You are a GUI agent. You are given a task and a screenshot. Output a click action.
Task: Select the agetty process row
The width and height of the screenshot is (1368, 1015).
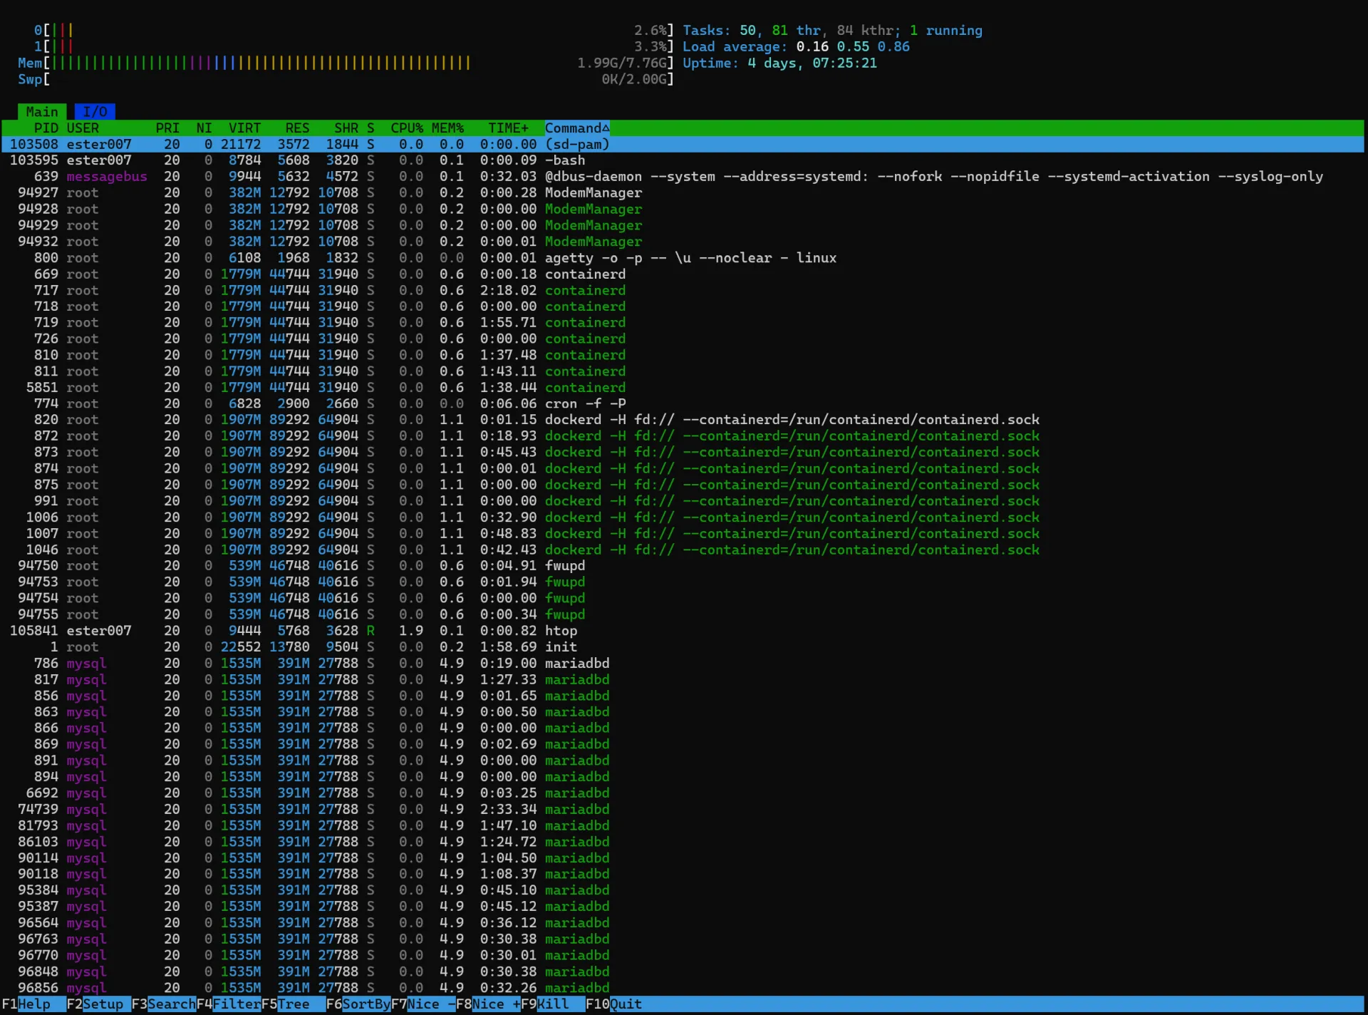pos(683,258)
